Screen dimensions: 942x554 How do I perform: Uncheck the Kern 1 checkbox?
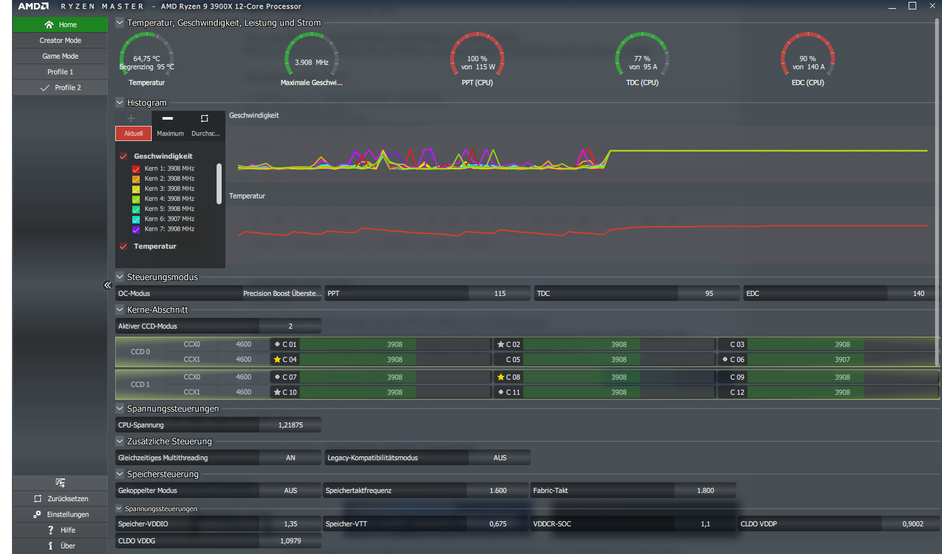(136, 169)
